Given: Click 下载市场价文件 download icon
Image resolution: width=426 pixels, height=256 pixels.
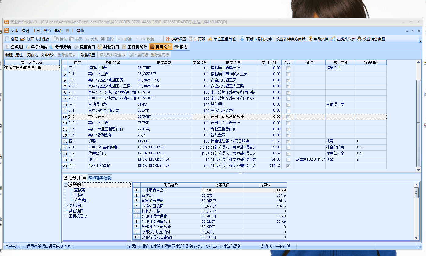Looking at the screenshot, I should [x=242, y=39].
